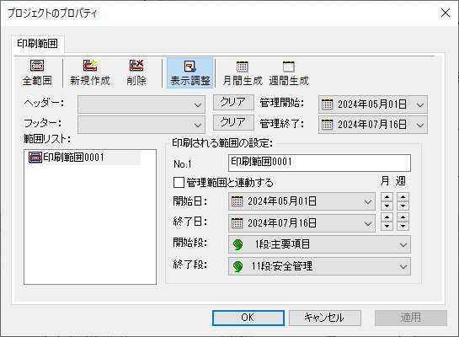Open 終了段 dropdown showing 11段:安全管理

tap(319, 266)
